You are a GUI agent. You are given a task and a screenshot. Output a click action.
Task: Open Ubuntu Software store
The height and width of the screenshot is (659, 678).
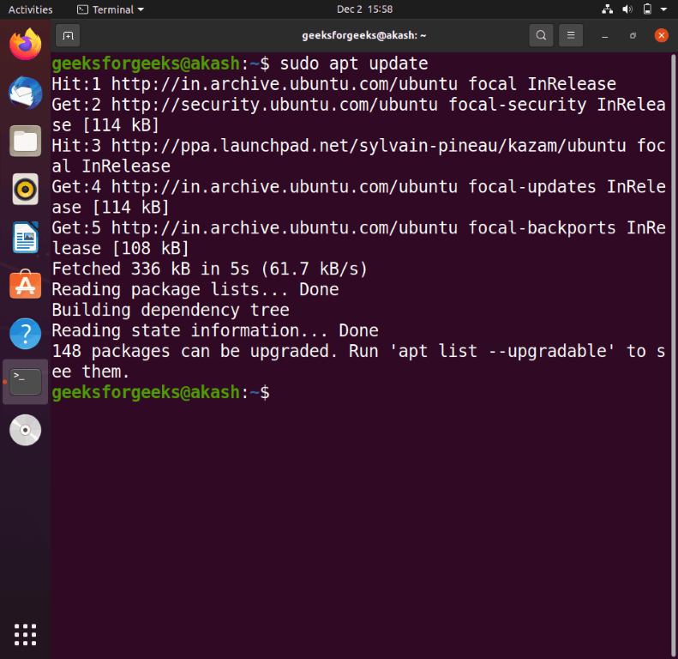tap(26, 285)
